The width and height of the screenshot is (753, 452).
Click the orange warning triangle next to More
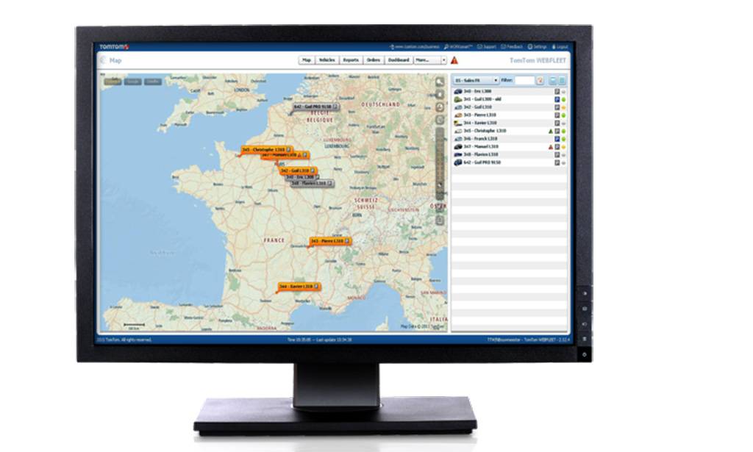point(454,61)
